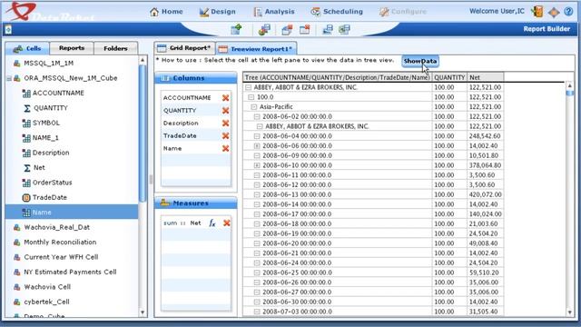This screenshot has height=327, width=581.
Task: Remove Description from Columns
Action: 225,124
